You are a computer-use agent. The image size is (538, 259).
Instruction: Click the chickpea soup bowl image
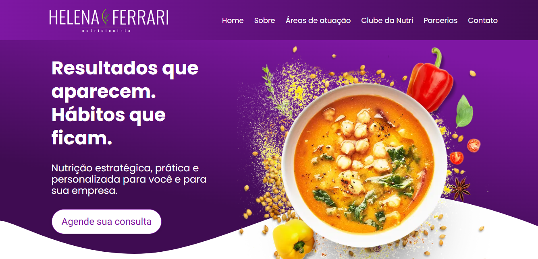pos(364,165)
